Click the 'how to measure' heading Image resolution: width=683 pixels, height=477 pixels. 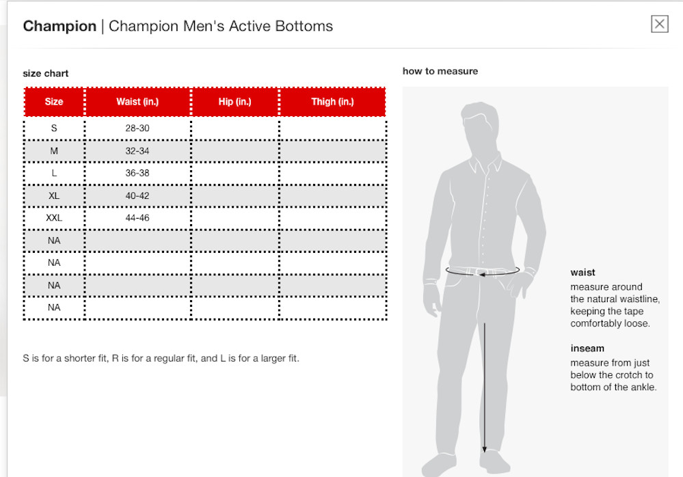tap(440, 71)
